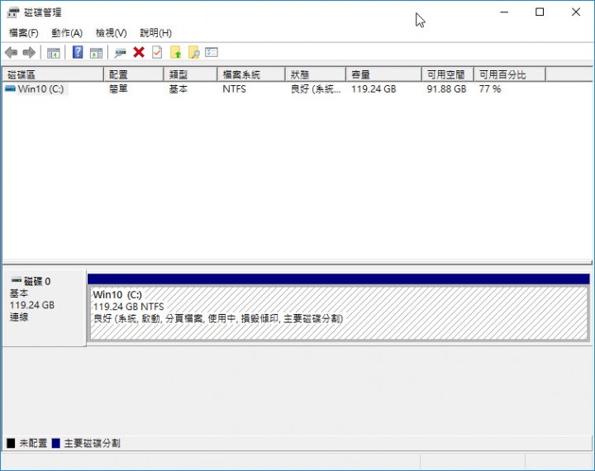This screenshot has height=471, width=595.
Task: Click the Win10 (C:) volume drive icon
Action: 10,88
